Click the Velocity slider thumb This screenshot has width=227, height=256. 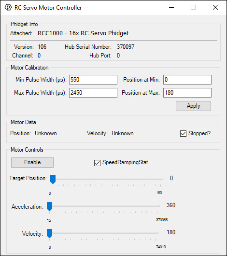pos(49,233)
